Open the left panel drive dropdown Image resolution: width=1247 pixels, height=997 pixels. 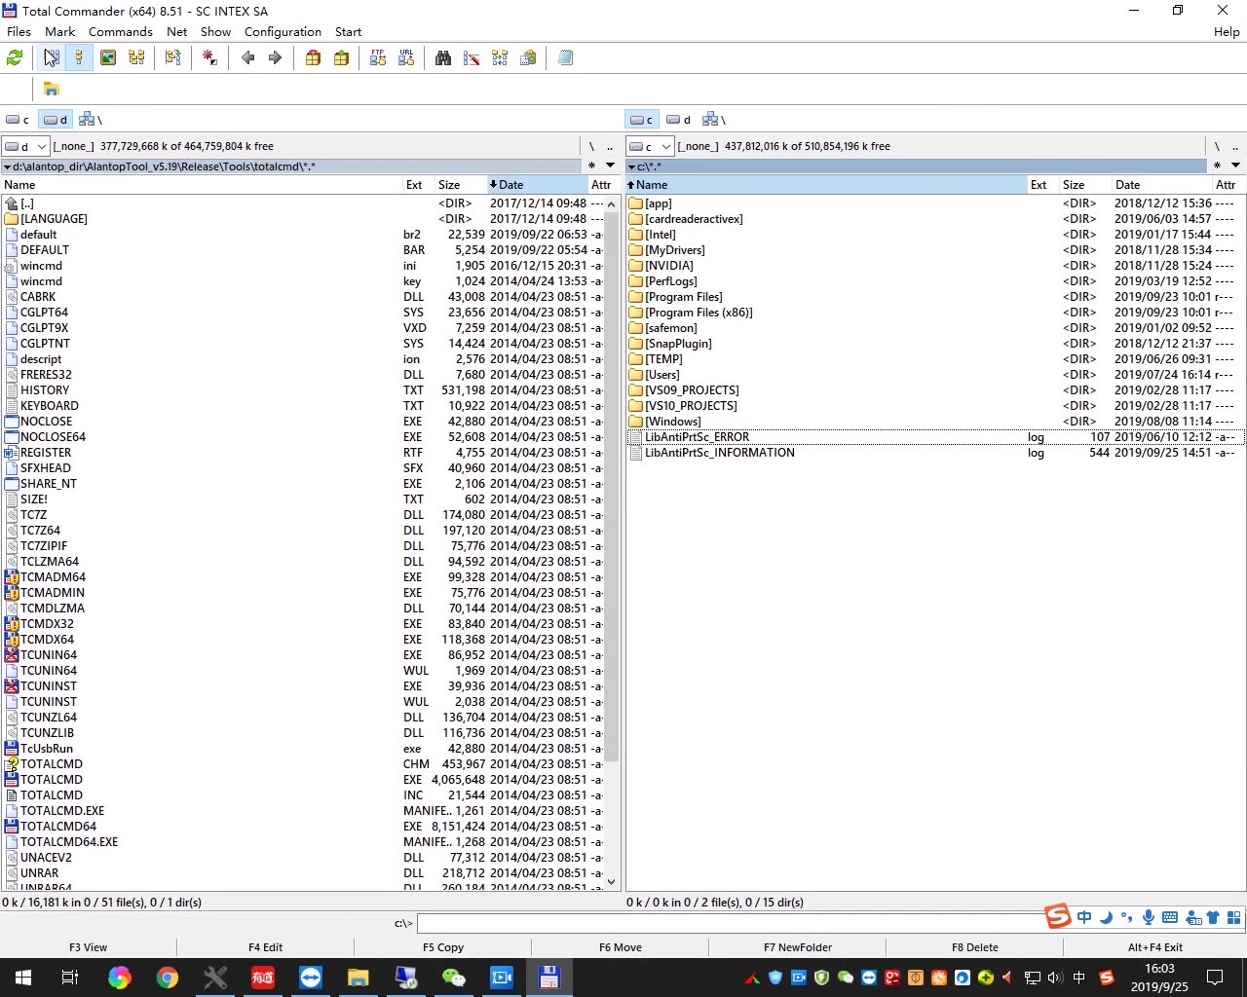(x=25, y=146)
